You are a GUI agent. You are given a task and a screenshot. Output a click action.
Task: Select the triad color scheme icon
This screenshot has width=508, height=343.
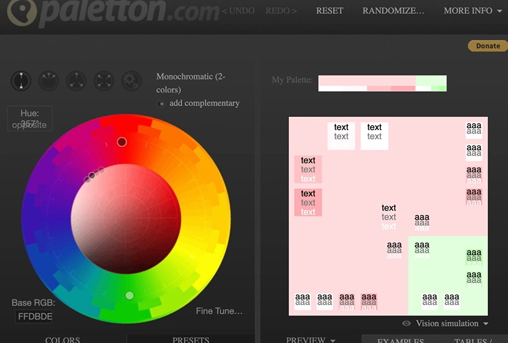(x=76, y=80)
